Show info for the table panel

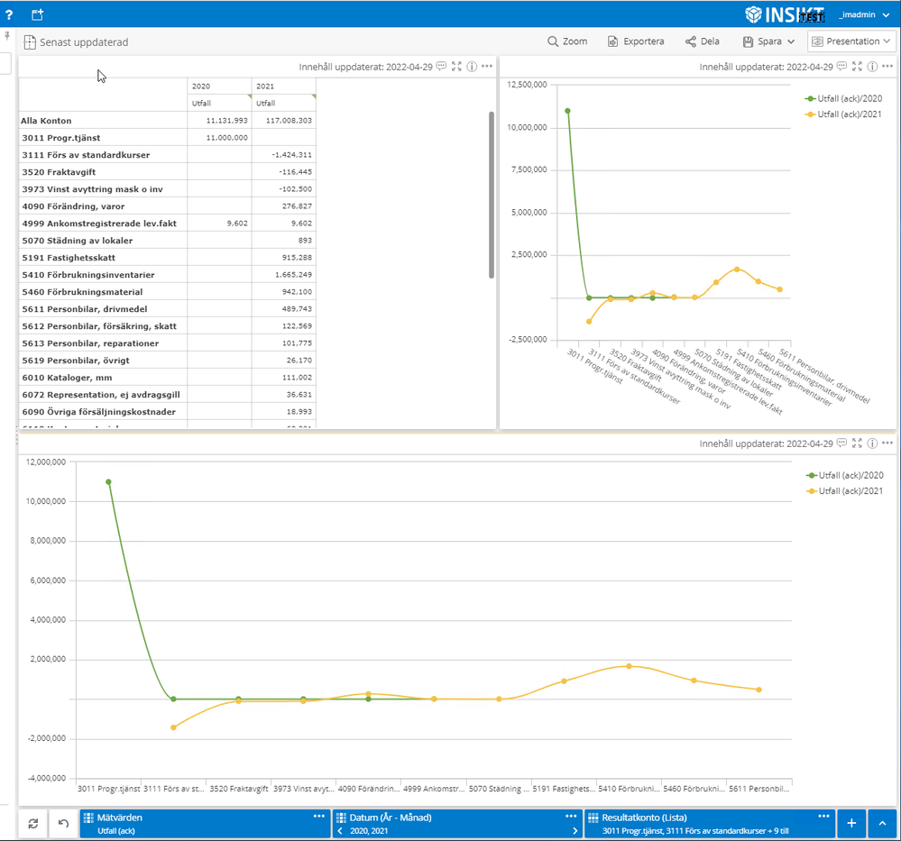472,67
